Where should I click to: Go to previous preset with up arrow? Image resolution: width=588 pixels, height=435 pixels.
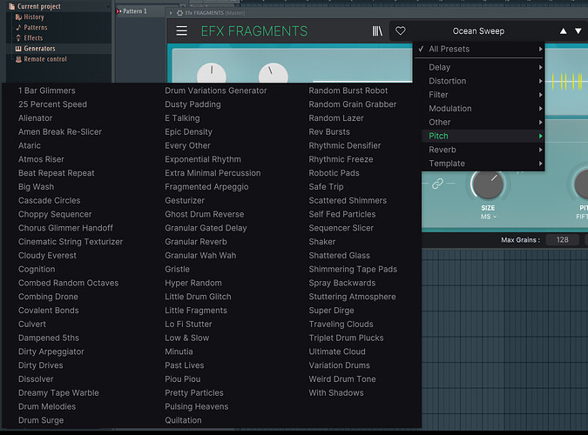(x=563, y=31)
